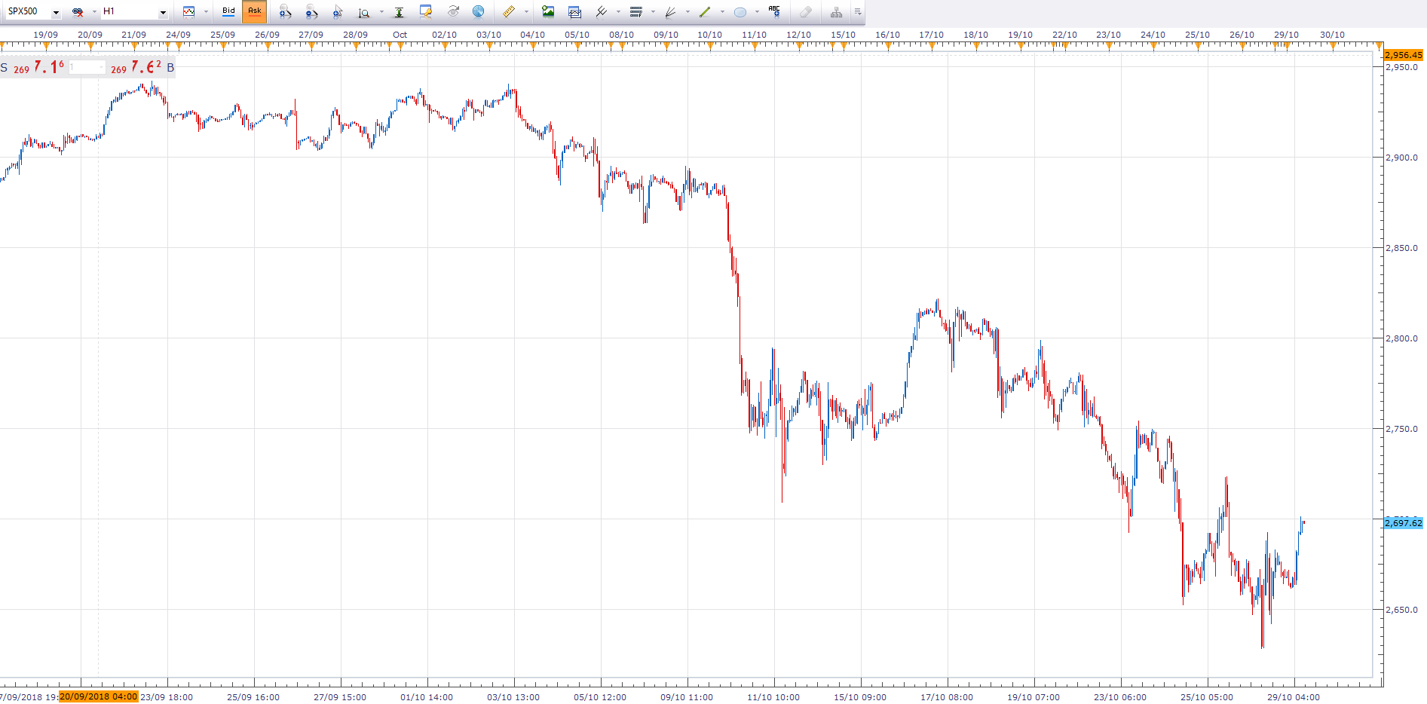The width and height of the screenshot is (1427, 704).
Task: Click the auto-fit vertical range icon
Action: tap(399, 12)
